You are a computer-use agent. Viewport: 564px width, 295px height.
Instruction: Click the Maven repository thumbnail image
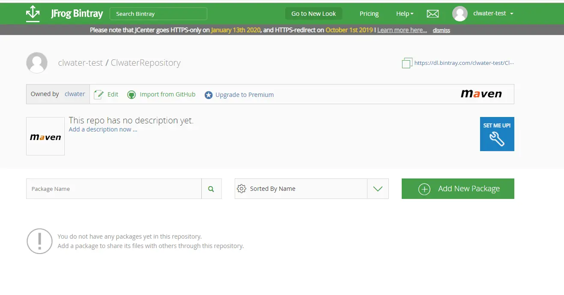click(x=45, y=136)
